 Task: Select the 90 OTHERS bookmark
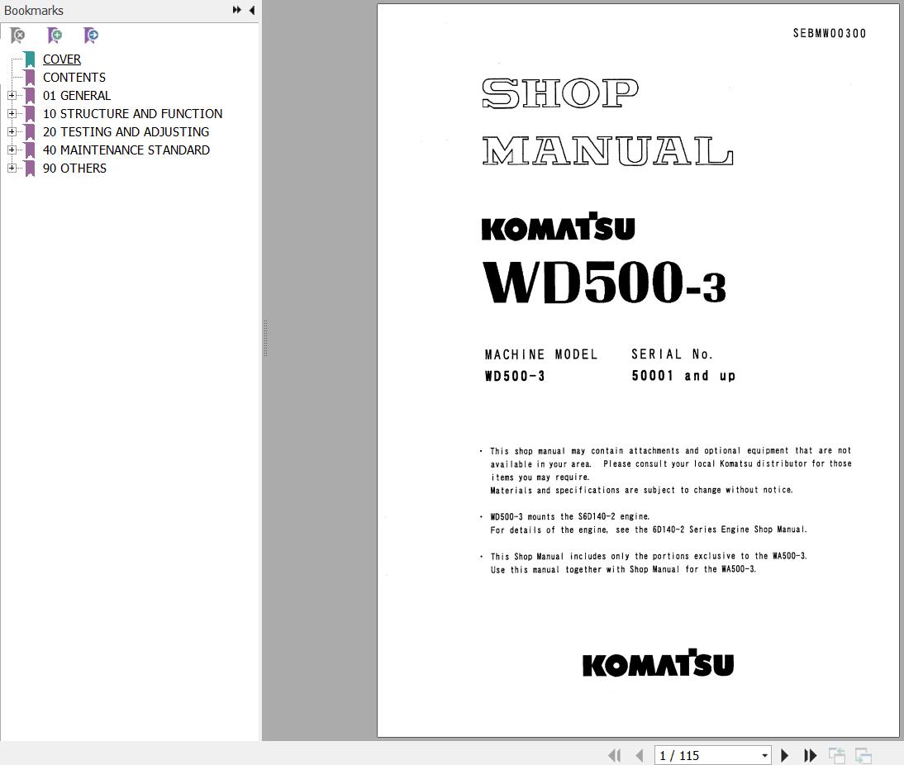(x=74, y=169)
